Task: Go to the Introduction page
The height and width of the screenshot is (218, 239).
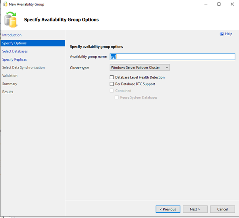Action: pyautogui.click(x=12, y=35)
